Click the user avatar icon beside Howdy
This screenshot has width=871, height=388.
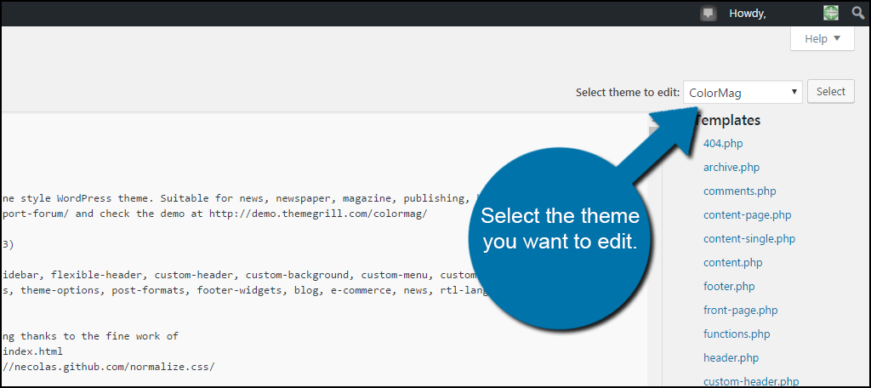[831, 14]
